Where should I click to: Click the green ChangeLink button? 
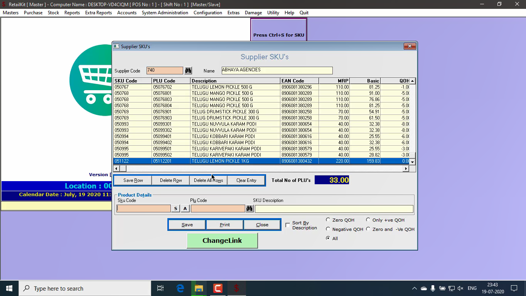[222, 240]
